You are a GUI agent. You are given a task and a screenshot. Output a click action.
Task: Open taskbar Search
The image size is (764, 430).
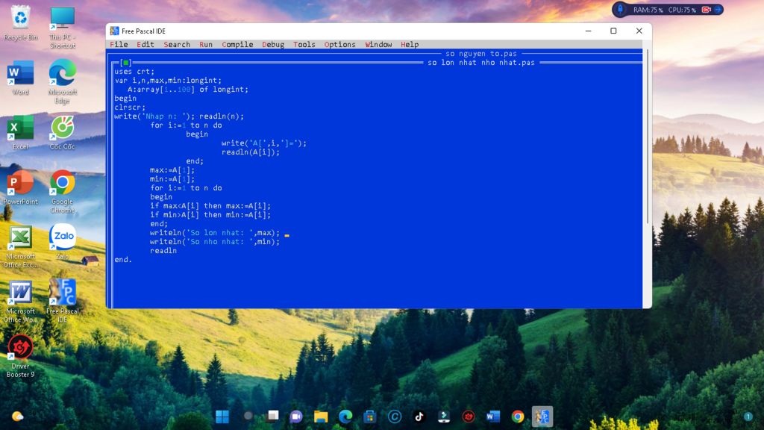pos(248,417)
